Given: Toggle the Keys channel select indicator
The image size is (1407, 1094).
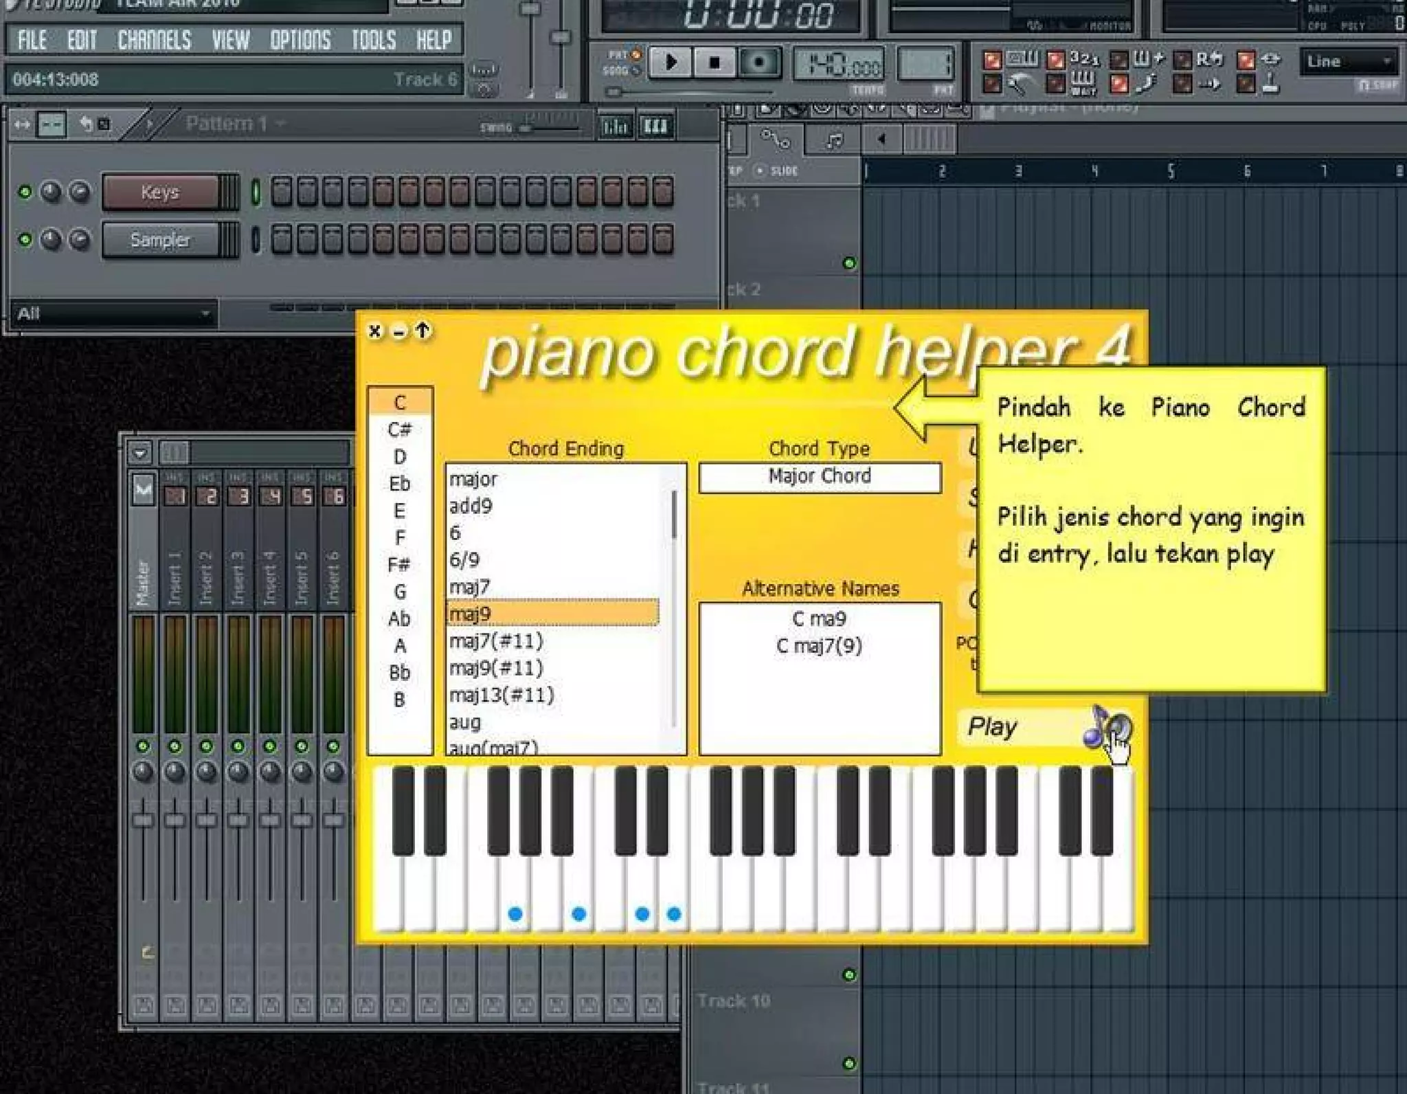Looking at the screenshot, I should coord(256,192).
